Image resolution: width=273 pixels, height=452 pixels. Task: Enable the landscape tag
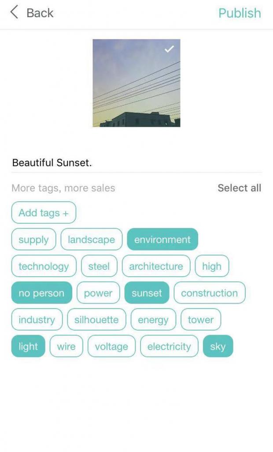91,240
